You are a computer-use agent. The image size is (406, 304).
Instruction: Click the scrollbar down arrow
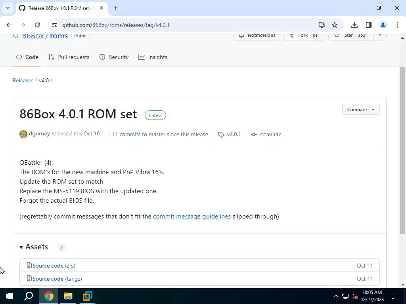click(402, 285)
